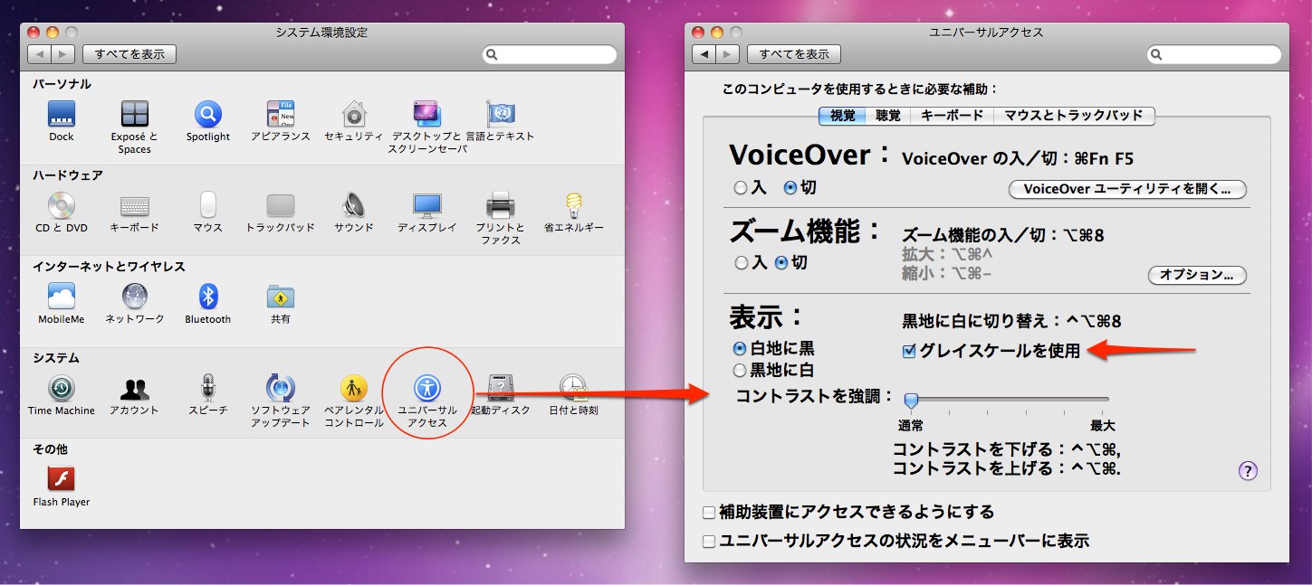
Task: Click the コントラストを強調 slider handle
Action: [x=912, y=400]
